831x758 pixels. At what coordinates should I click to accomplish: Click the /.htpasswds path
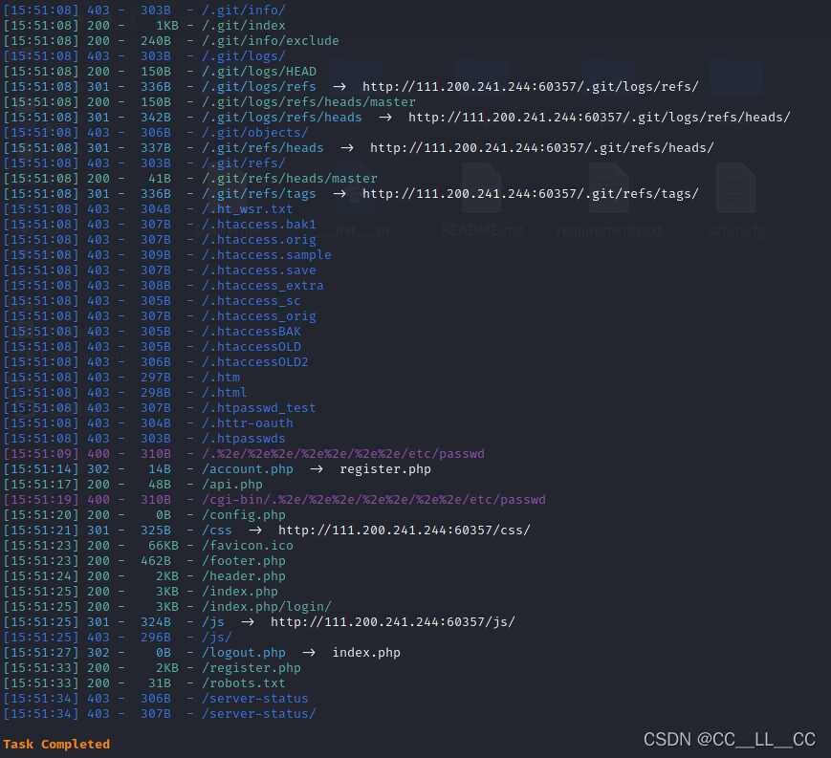coord(244,439)
